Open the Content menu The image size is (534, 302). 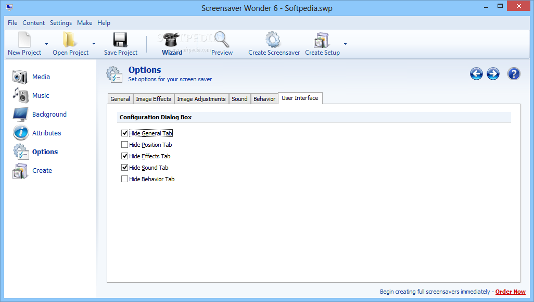coord(33,23)
